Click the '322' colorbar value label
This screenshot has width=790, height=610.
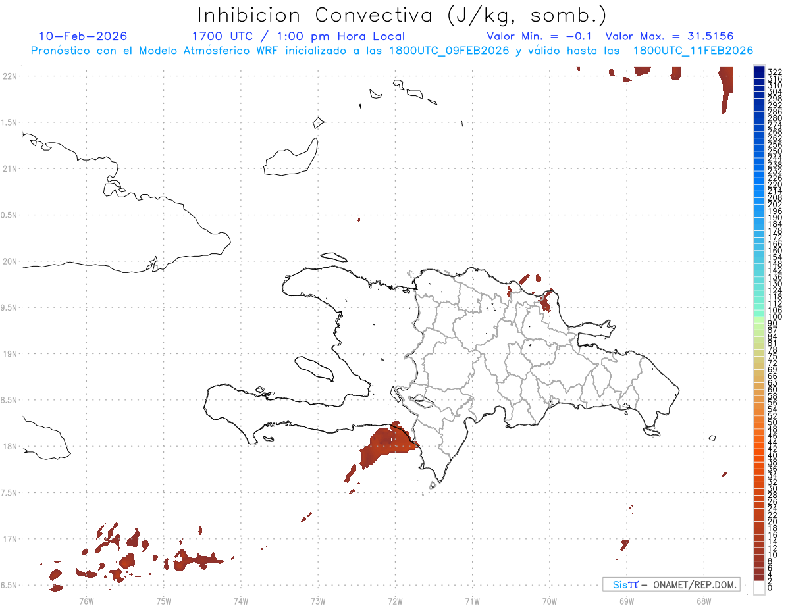click(x=775, y=71)
